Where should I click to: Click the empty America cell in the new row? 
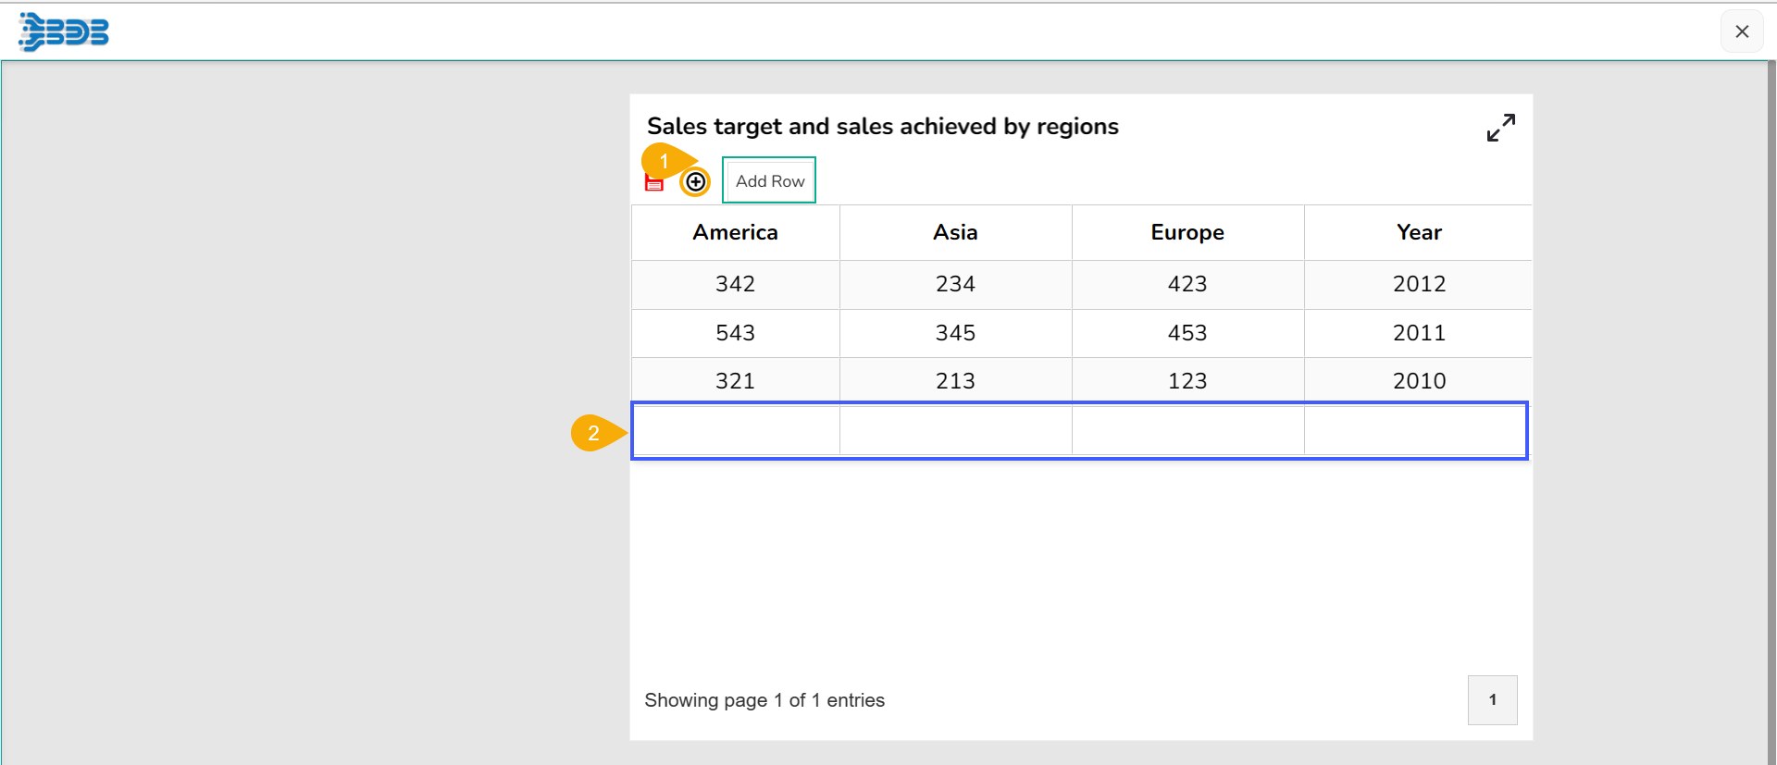pos(736,431)
